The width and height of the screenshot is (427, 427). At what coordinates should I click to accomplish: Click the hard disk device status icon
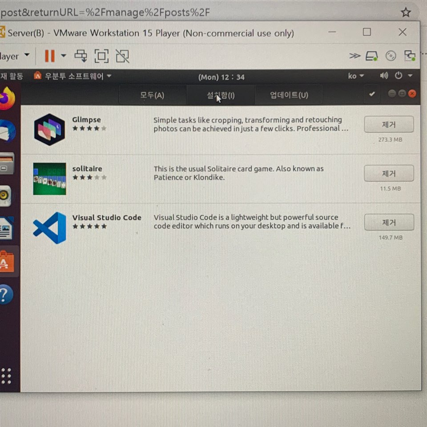coord(371,56)
